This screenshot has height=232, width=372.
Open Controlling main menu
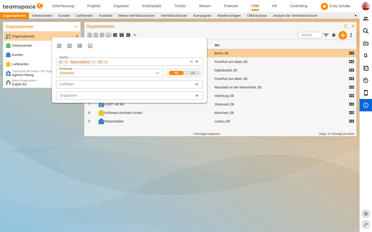coord(299,6)
